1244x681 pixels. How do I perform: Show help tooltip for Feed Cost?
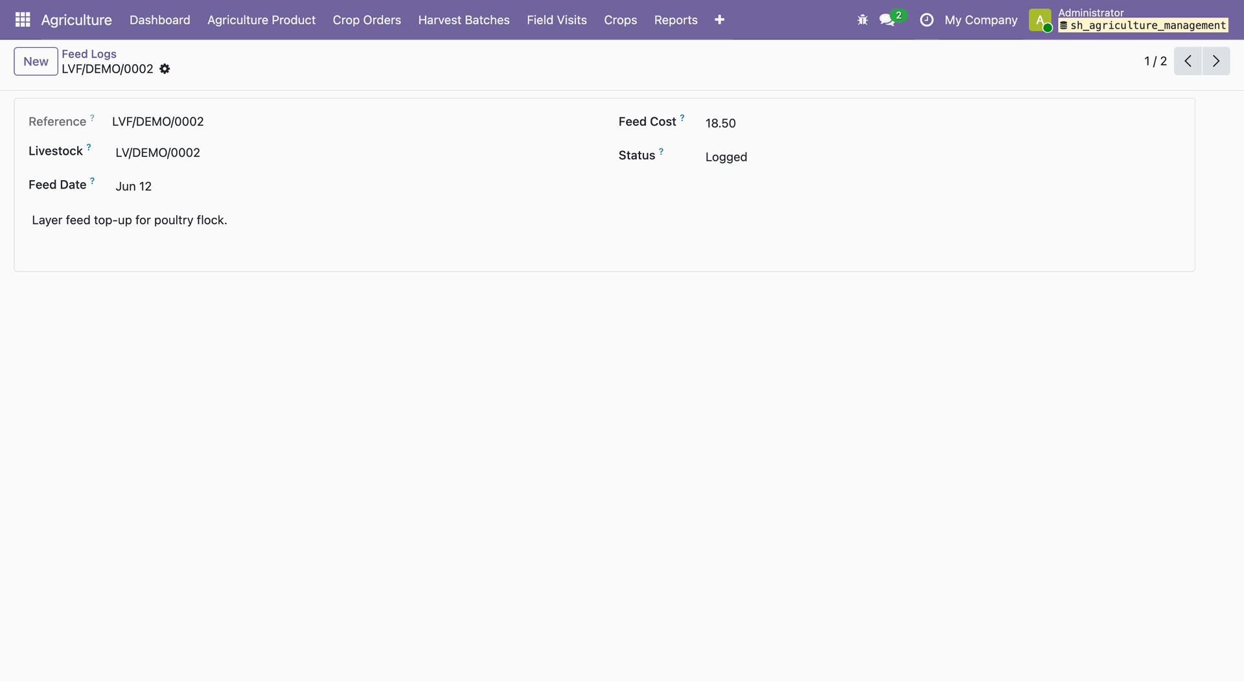pyautogui.click(x=682, y=118)
